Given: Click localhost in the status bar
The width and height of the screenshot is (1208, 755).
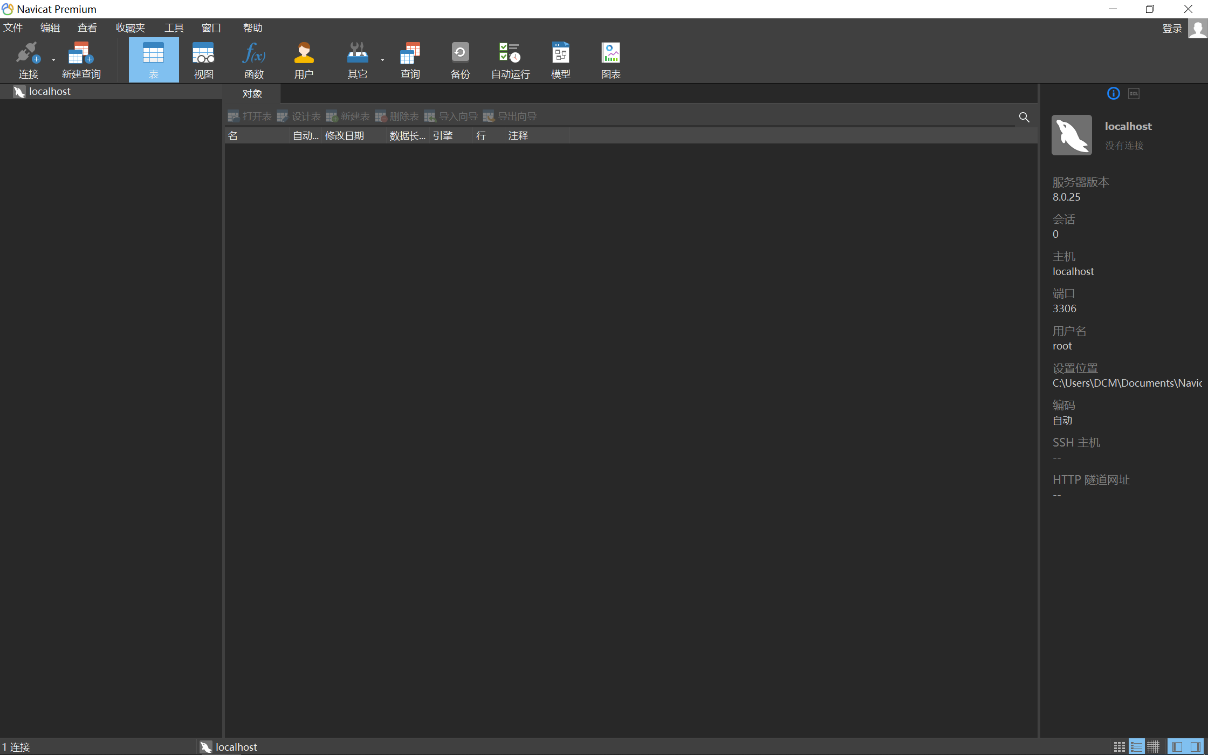Looking at the screenshot, I should tap(229, 747).
